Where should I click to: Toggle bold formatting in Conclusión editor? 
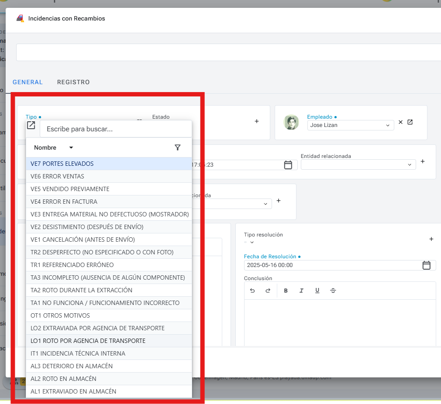click(x=286, y=291)
